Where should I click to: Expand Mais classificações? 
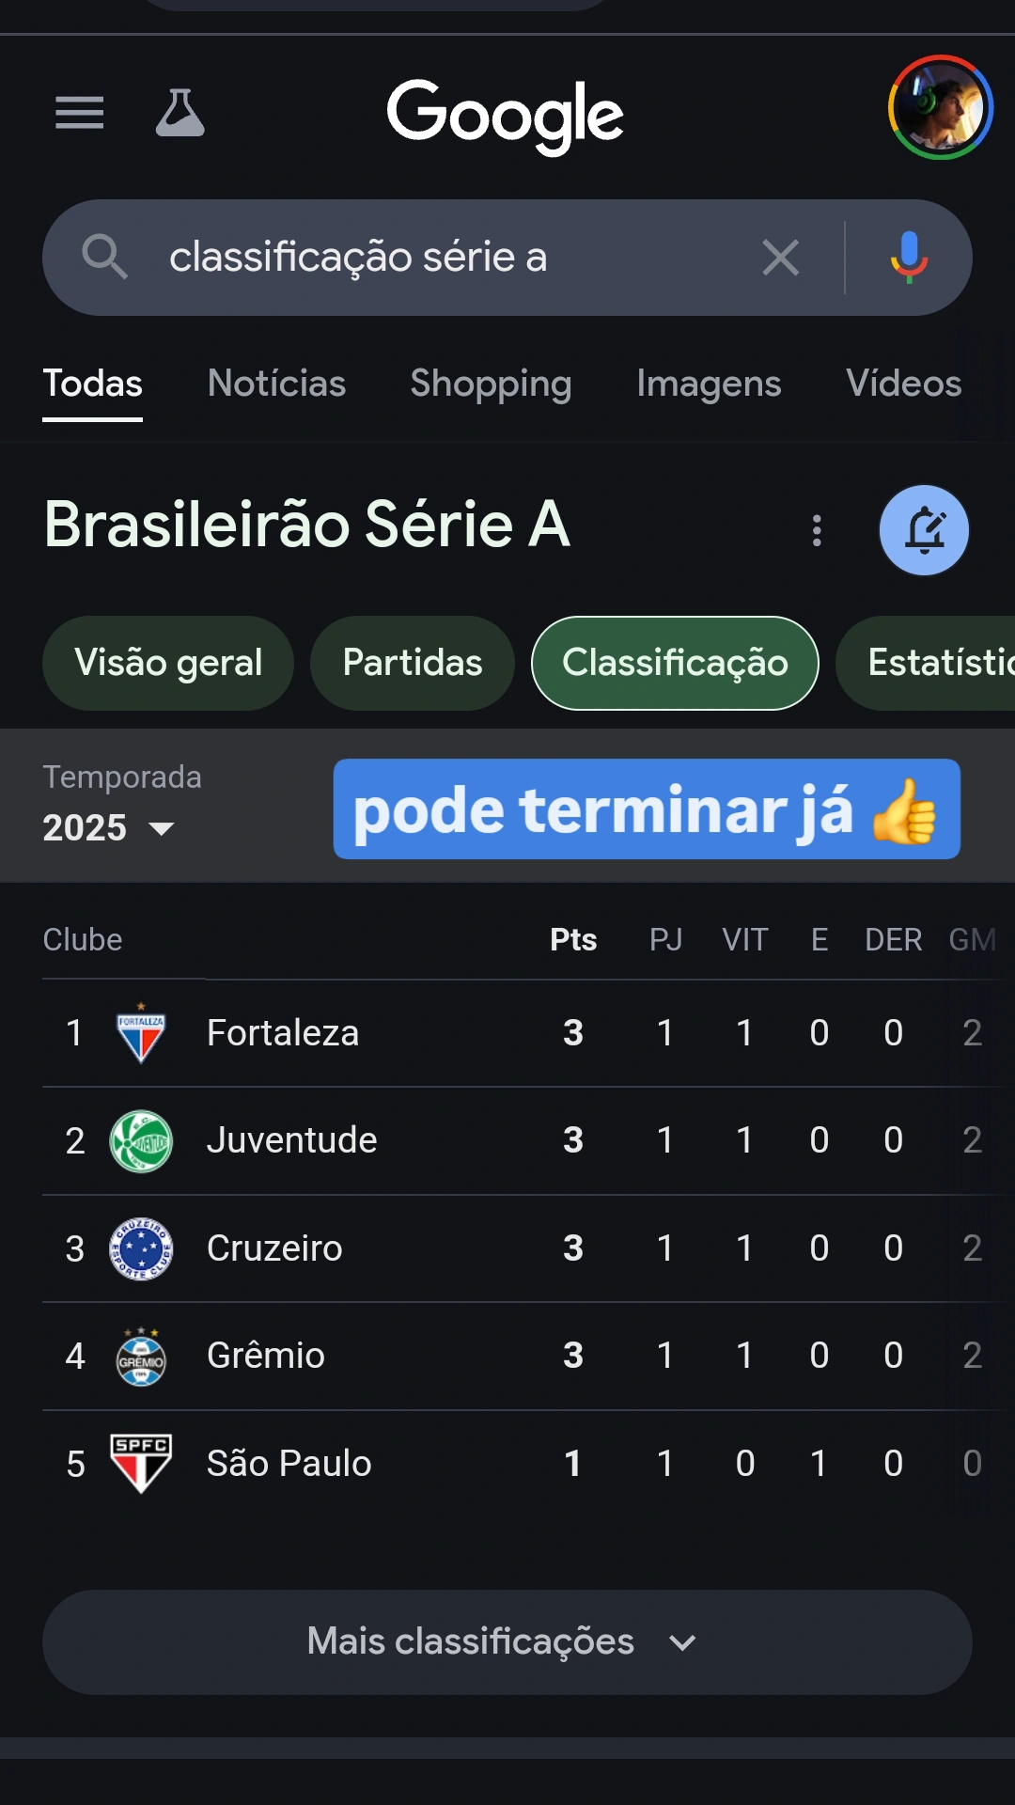pyautogui.click(x=507, y=1642)
